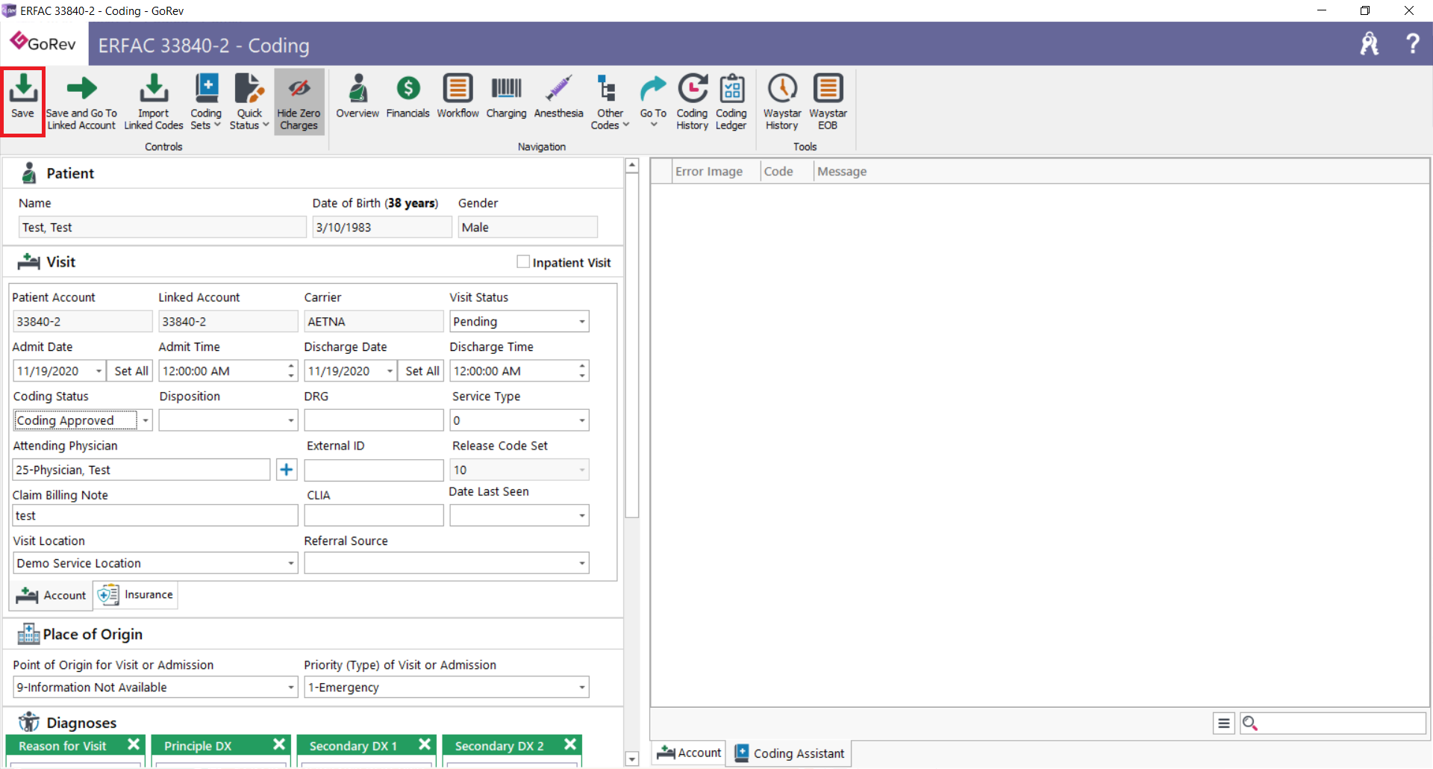Open the Discharge Date calendar dropdown

click(390, 371)
